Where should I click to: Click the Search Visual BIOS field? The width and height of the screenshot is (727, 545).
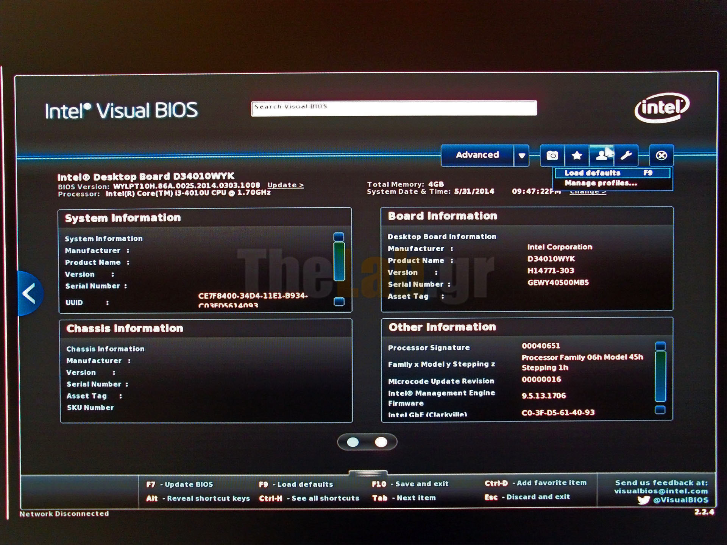394,108
